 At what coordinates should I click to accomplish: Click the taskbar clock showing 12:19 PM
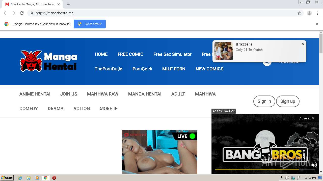click(310, 178)
